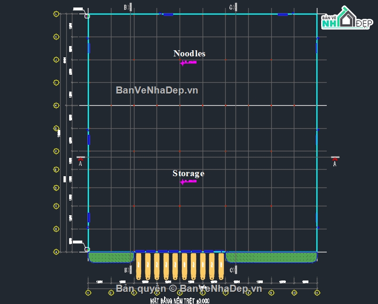Click the BanVeNhaDep.vn watermark text
Screen dimensions: 378x304
(157, 90)
